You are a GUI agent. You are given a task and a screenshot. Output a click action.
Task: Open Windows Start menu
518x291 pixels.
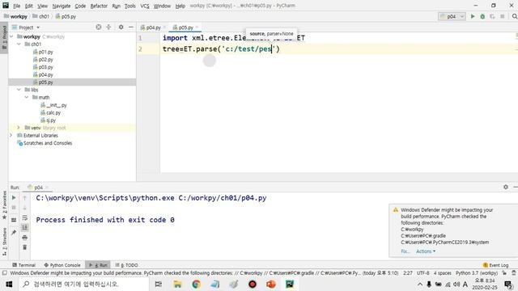coord(9,284)
